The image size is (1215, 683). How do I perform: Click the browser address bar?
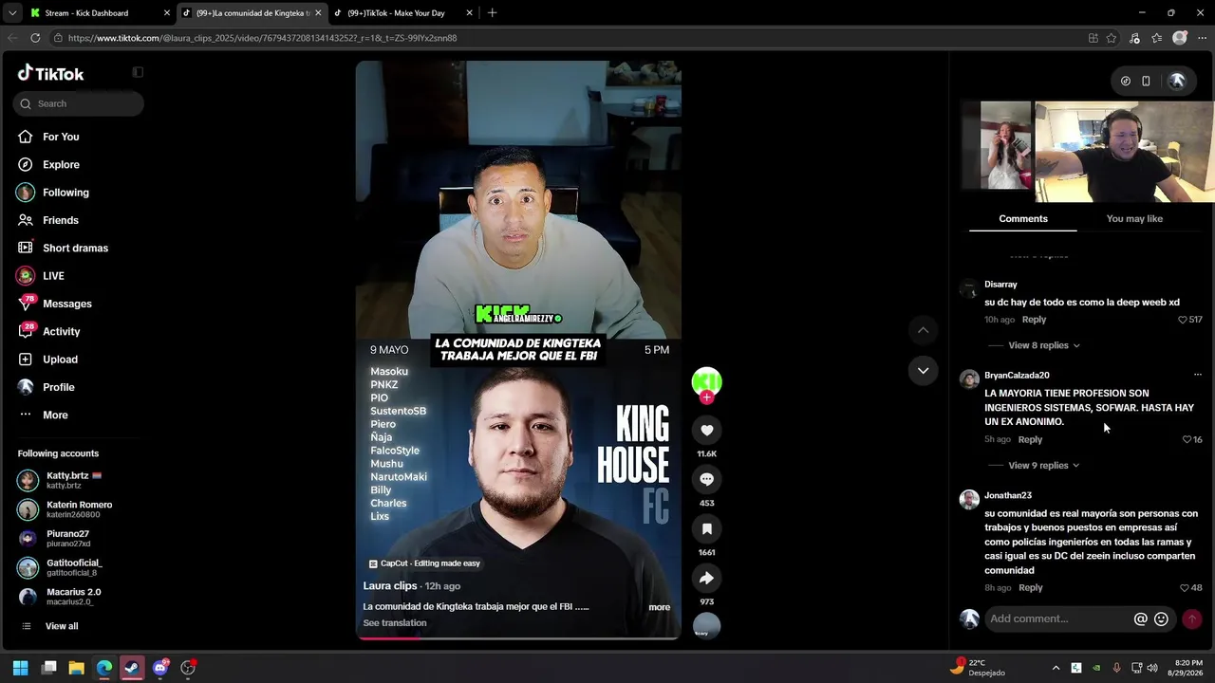pos(570,38)
